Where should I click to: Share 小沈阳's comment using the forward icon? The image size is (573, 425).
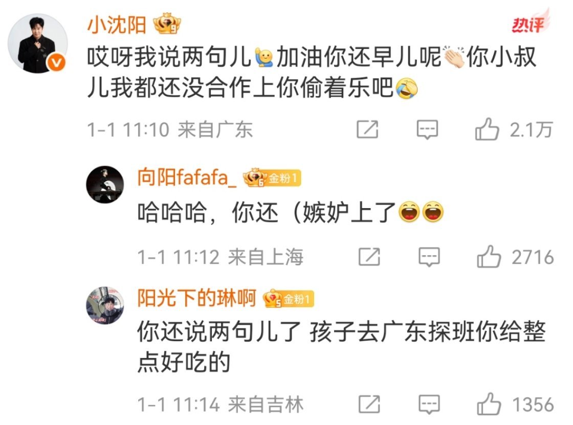367,129
